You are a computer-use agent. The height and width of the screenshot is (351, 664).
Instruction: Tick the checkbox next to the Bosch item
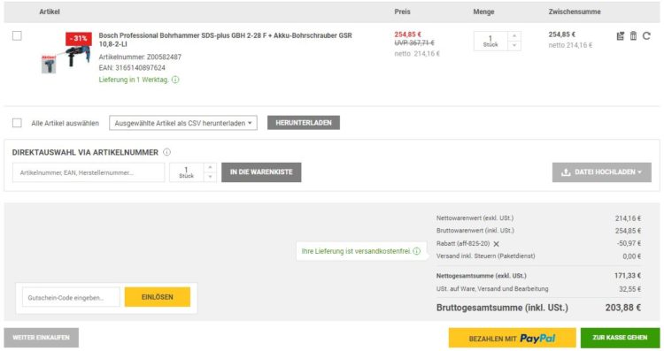pyautogui.click(x=17, y=36)
